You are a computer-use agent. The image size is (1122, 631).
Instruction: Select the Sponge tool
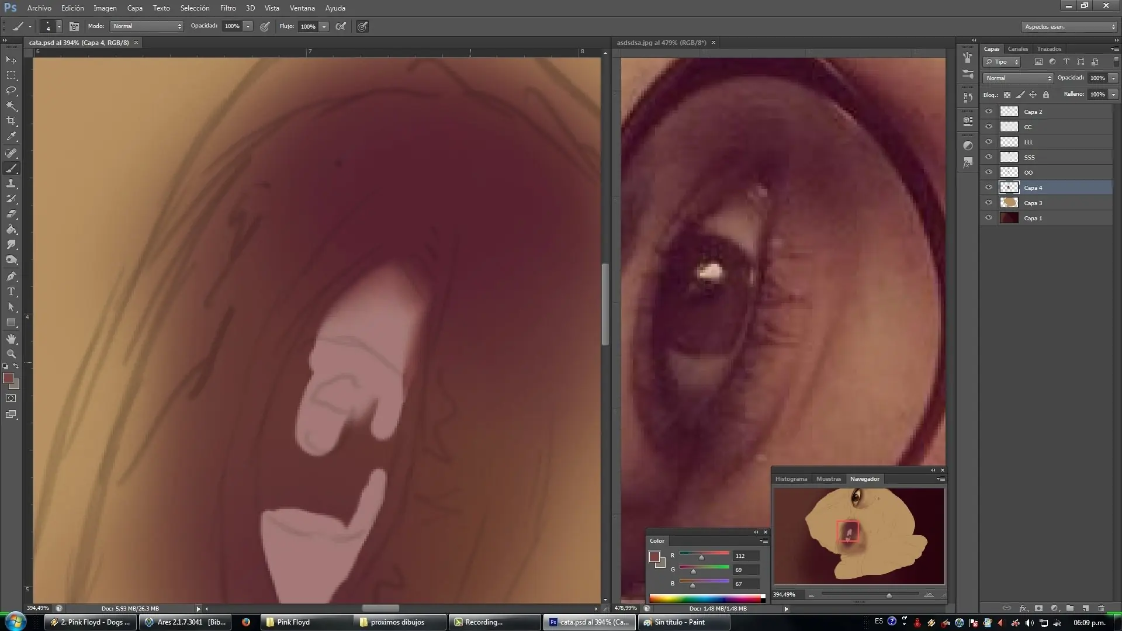pyautogui.click(x=11, y=260)
